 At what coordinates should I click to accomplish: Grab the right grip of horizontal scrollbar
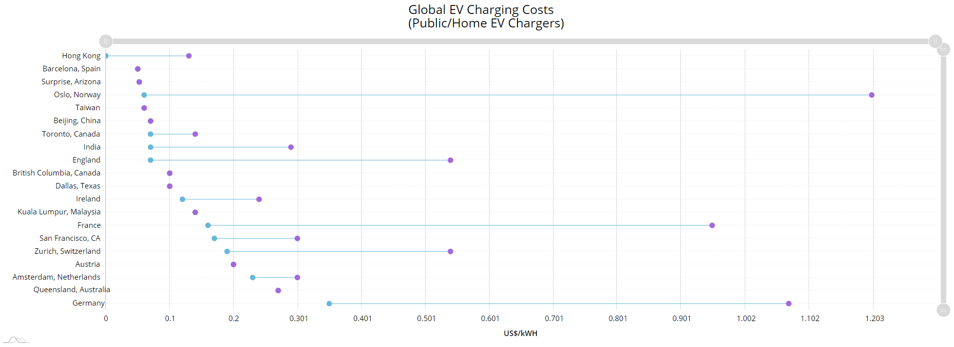point(936,41)
